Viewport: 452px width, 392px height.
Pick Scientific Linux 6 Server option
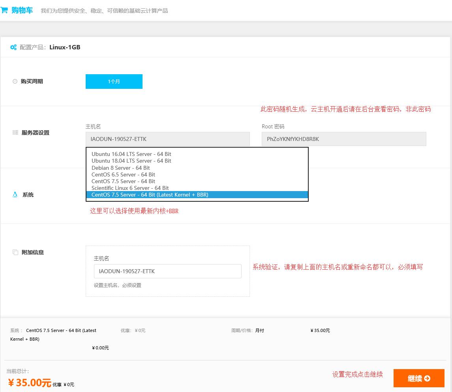(x=130, y=188)
